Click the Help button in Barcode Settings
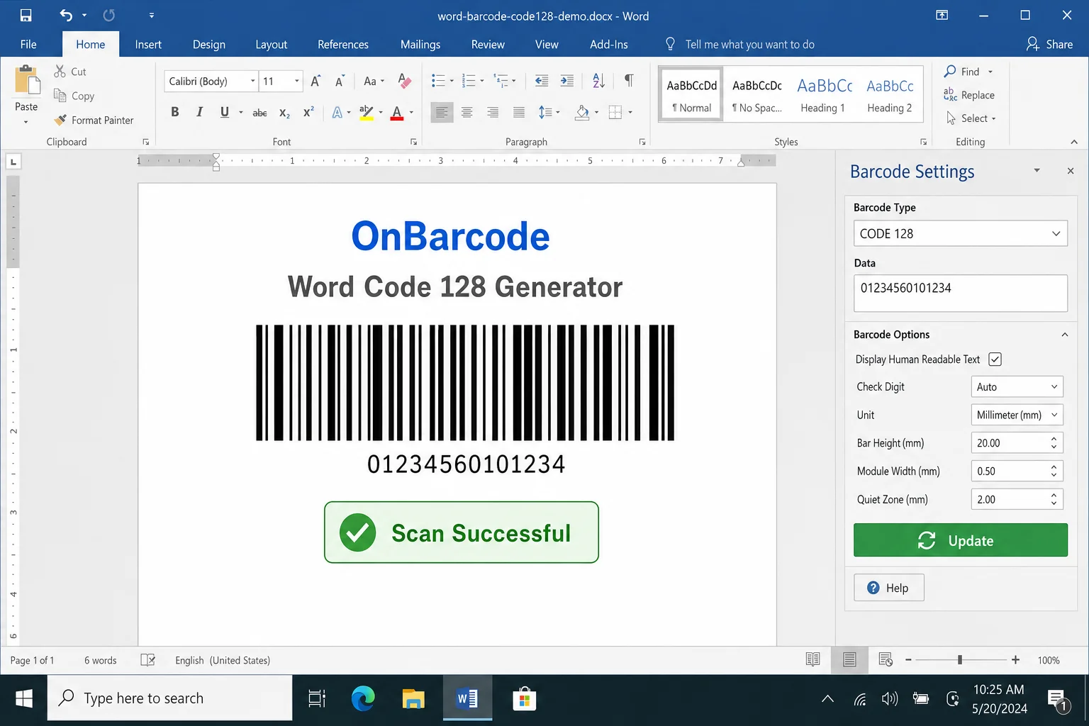The width and height of the screenshot is (1089, 726). [888, 588]
